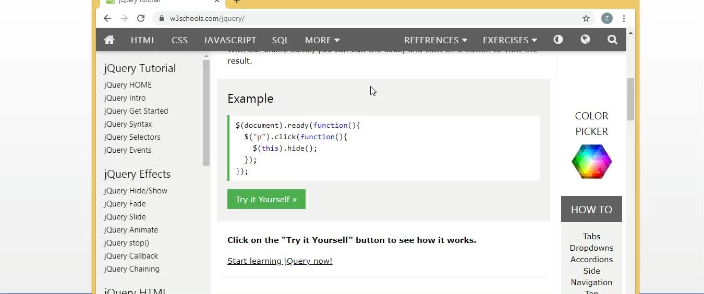Click the jQuery Tutorial sidebar heading
The width and height of the screenshot is (704, 294).
coord(140,68)
